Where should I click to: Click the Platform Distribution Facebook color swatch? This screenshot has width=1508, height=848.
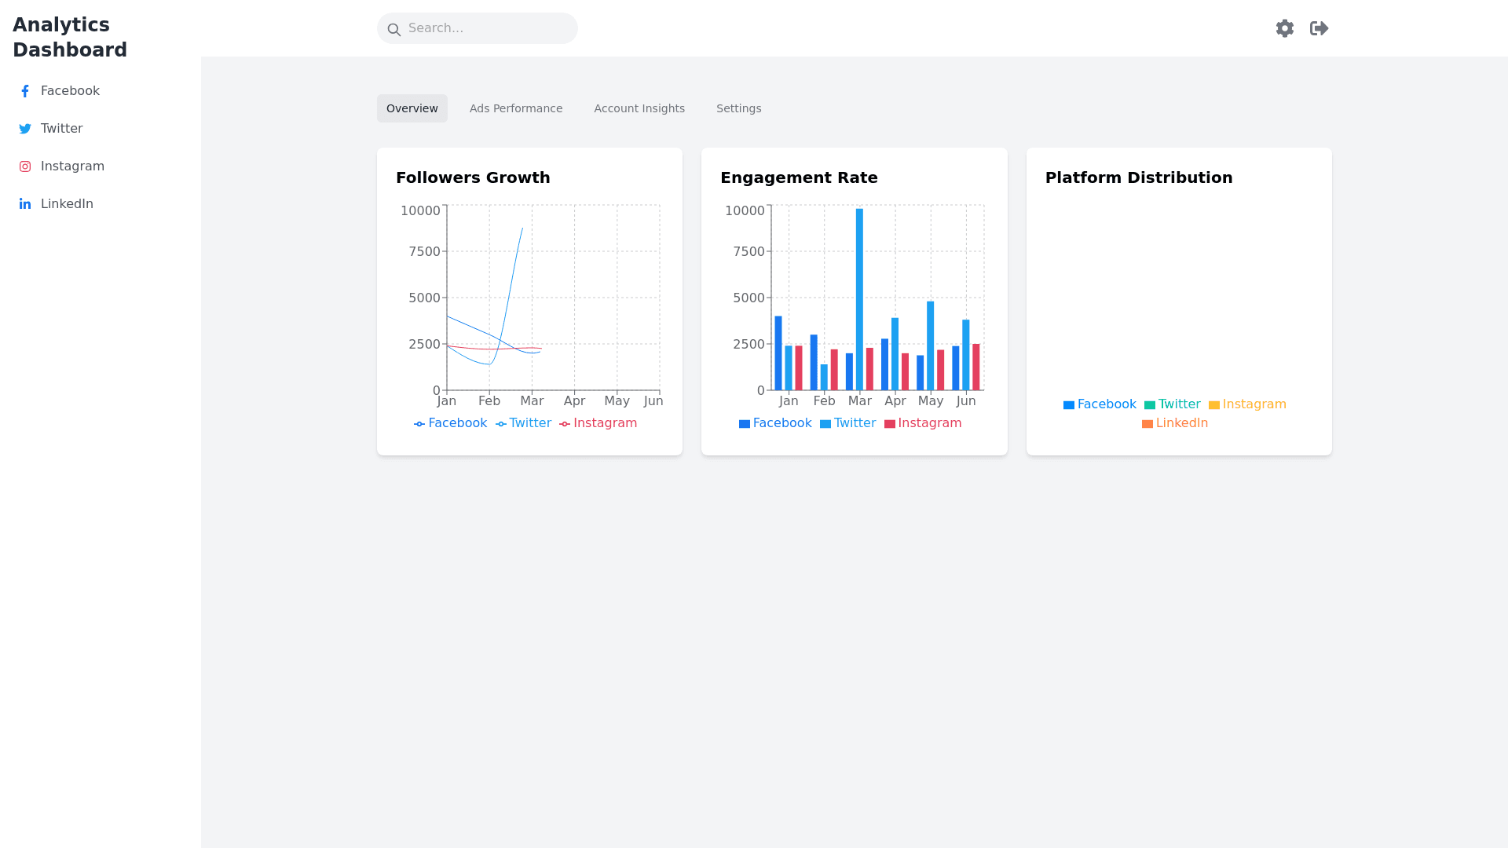click(x=1069, y=405)
